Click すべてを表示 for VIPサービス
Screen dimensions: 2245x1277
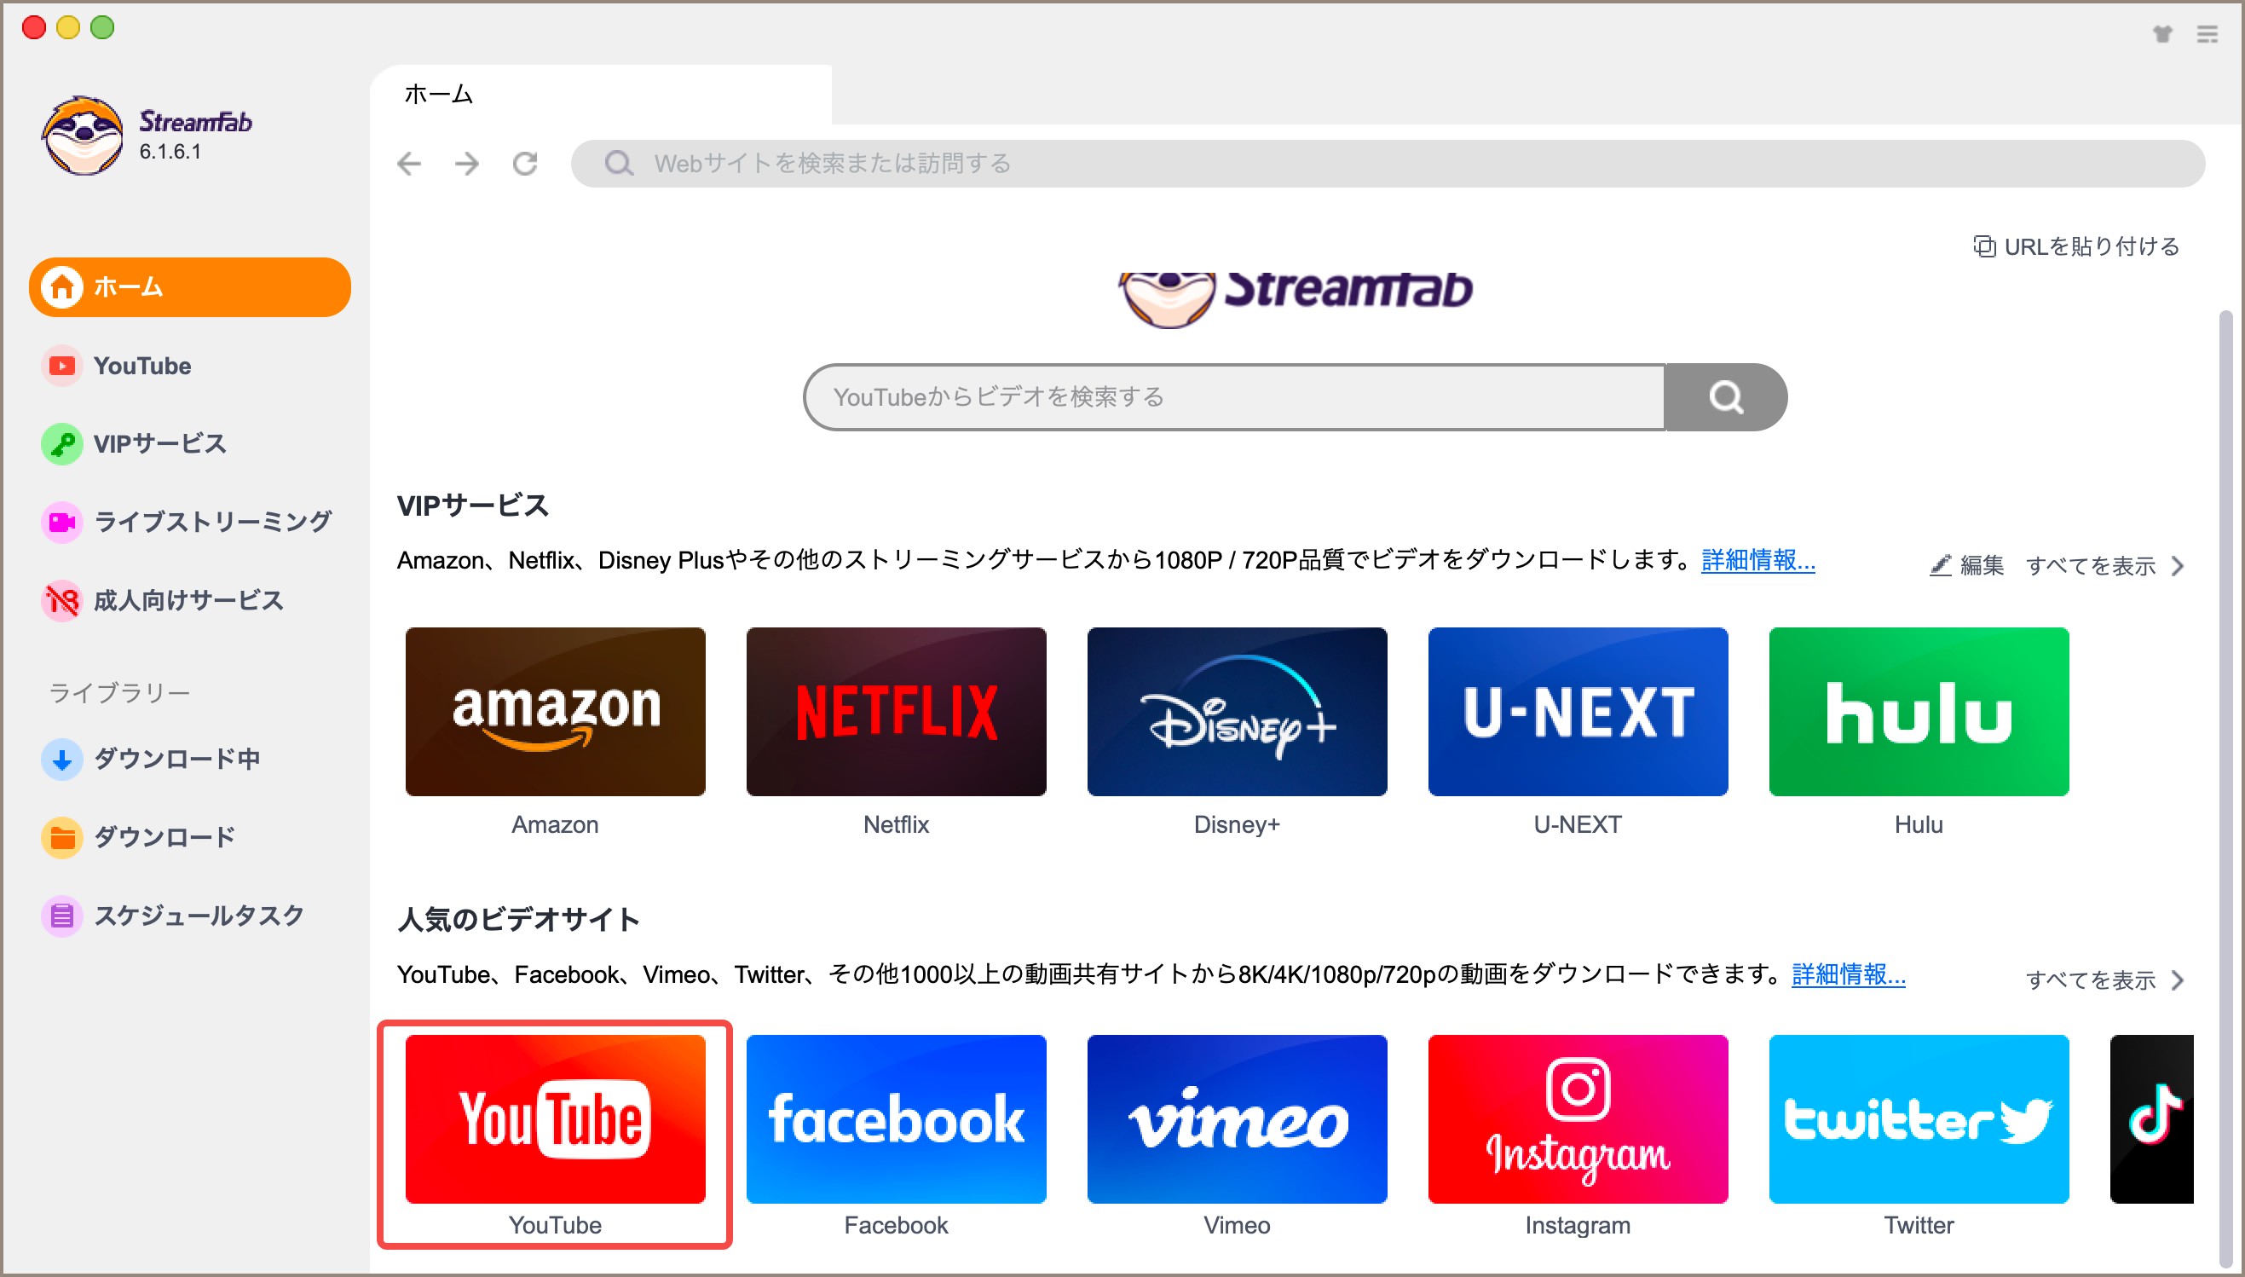coord(2091,566)
